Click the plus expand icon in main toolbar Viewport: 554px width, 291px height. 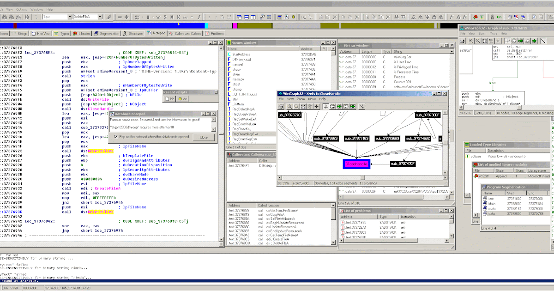[x=126, y=17]
